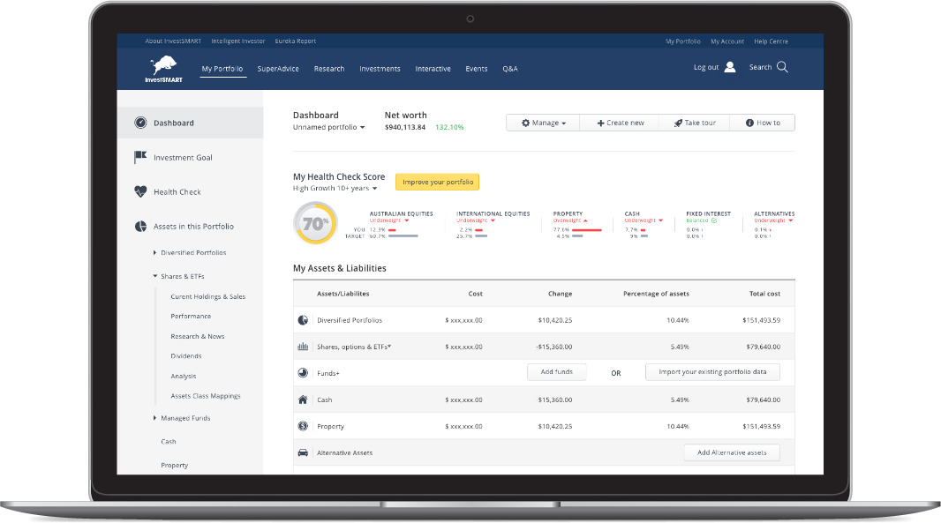The height and width of the screenshot is (523, 941).
Task: Click Import your existing portfolio data
Action: pos(712,372)
